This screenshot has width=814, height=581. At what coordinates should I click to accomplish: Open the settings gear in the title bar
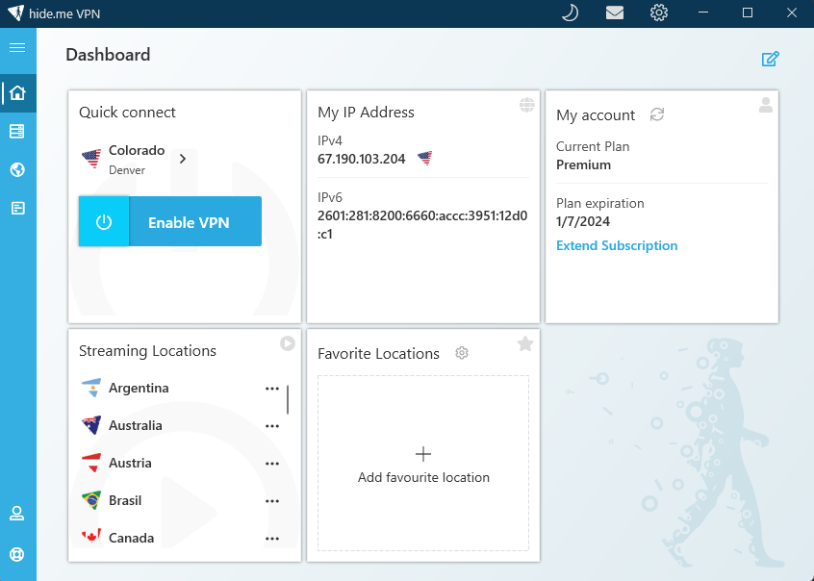coord(658,13)
